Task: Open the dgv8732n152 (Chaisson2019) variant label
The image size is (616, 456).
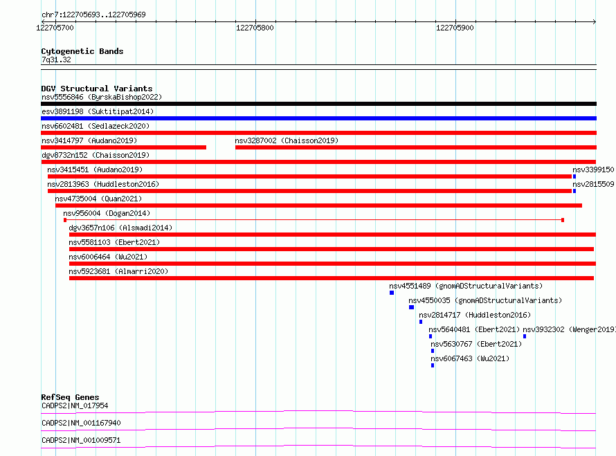Action: [96, 155]
